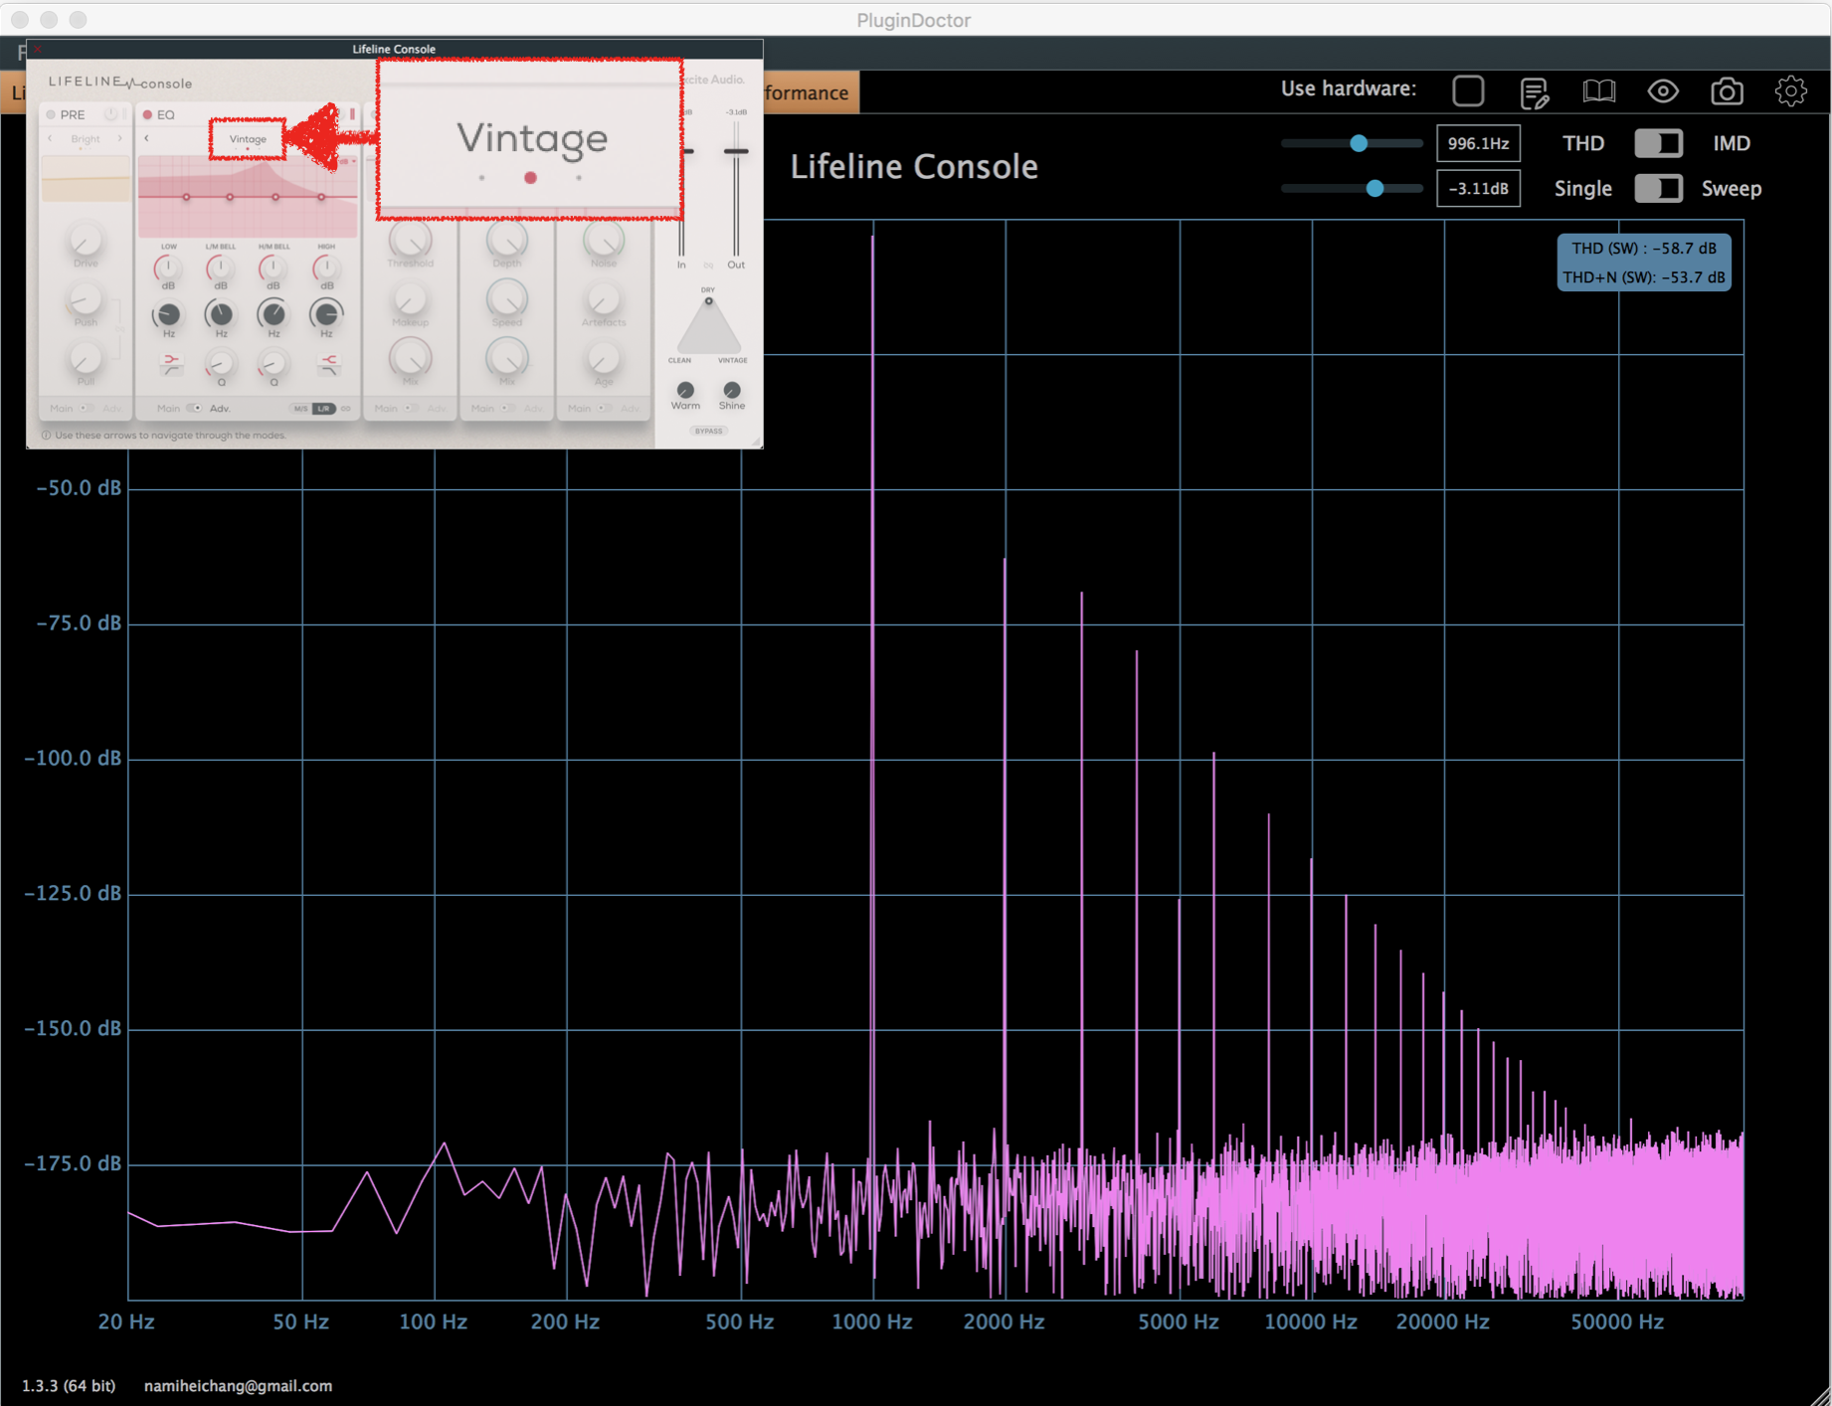This screenshot has height=1406, width=1832.
Task: Click the HIGH band dB gain knob
Action: tap(325, 267)
